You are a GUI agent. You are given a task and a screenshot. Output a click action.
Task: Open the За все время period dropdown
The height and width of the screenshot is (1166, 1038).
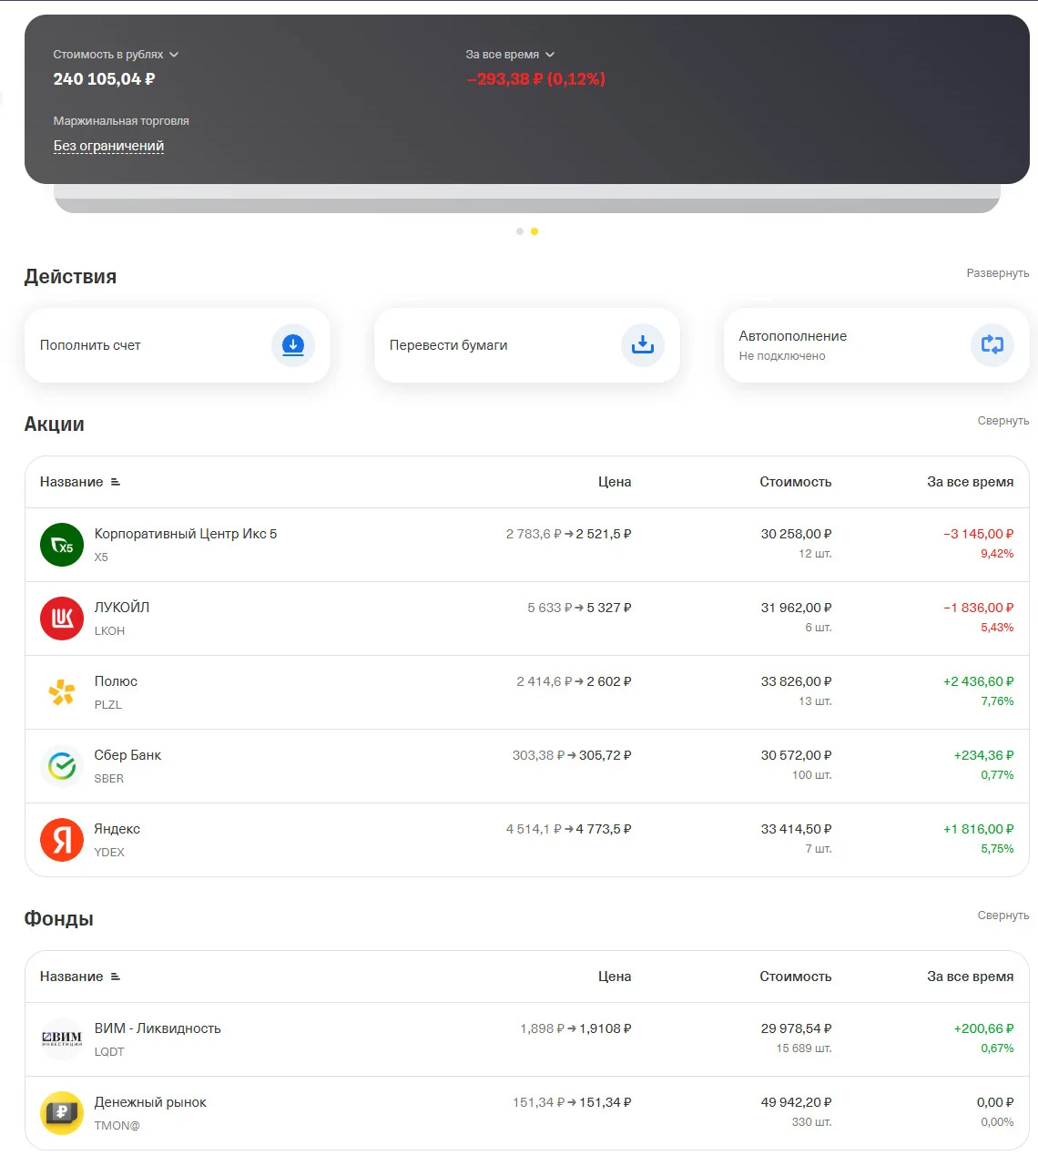(x=510, y=55)
